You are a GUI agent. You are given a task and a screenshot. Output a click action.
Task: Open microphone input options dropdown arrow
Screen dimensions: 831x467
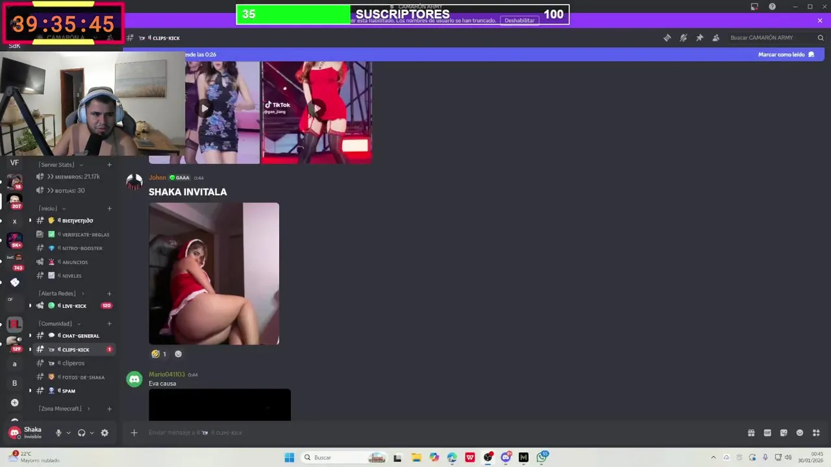[68, 433]
